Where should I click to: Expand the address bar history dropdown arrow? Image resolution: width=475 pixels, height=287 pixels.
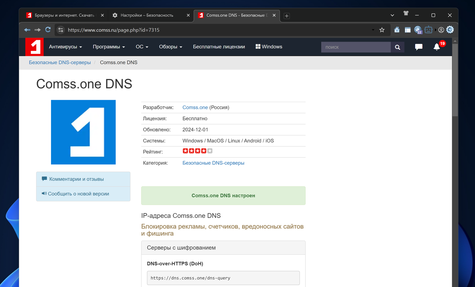click(x=373, y=30)
